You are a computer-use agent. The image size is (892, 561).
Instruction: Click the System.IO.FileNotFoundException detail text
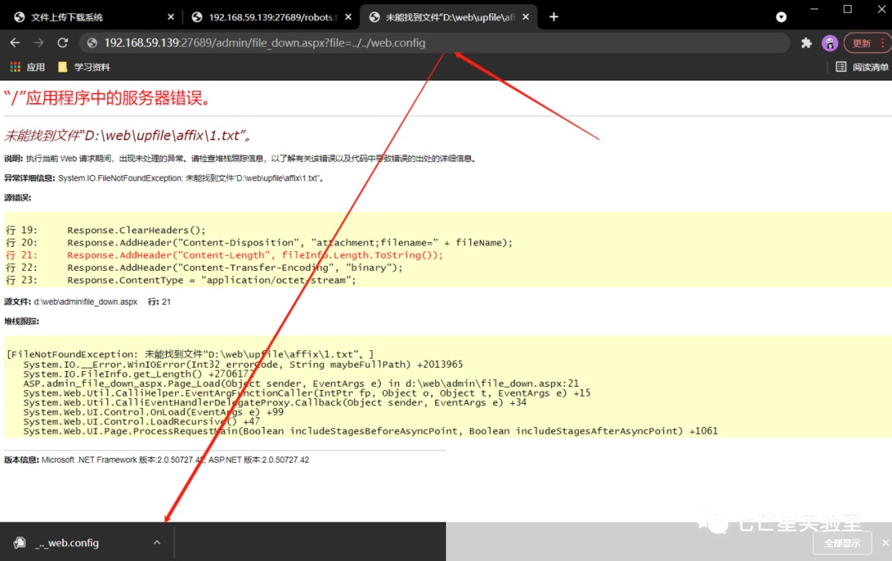click(192, 178)
